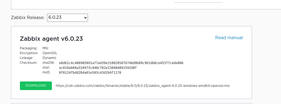This screenshot has width=281, height=104.
Task: Click the sha1 checksum hash value
Action: tap(98, 68)
